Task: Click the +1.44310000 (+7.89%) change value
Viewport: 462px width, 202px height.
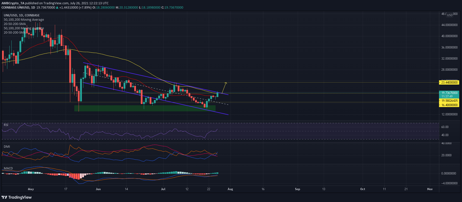Action: click(75, 8)
